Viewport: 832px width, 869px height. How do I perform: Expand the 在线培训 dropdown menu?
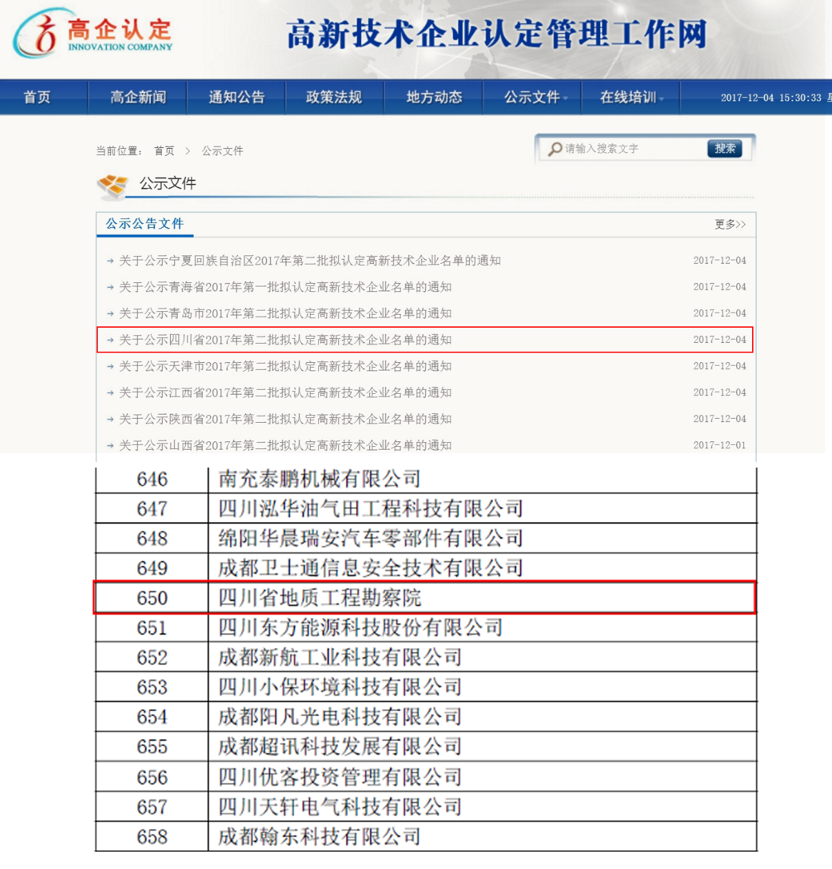click(630, 97)
